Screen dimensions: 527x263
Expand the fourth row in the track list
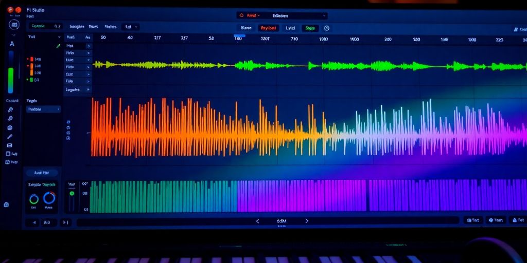[89, 67]
